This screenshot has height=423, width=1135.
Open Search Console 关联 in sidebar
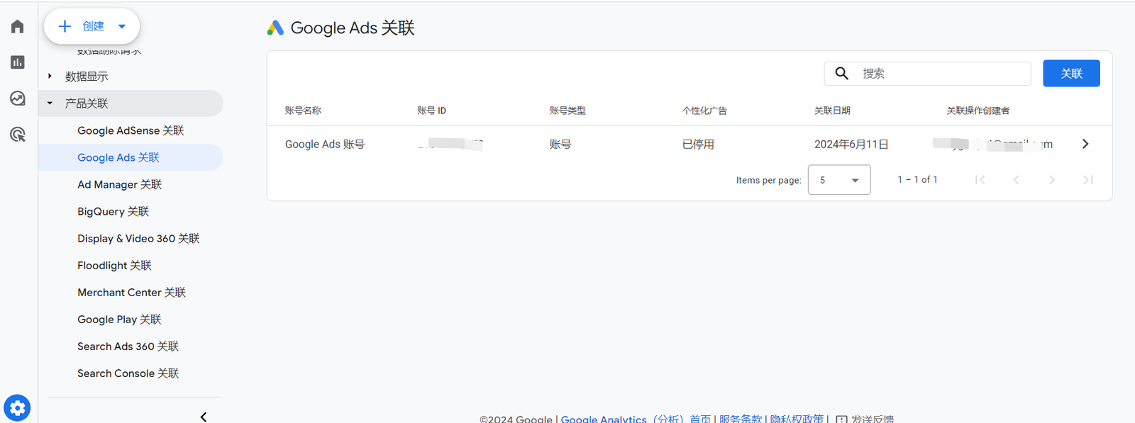click(128, 373)
